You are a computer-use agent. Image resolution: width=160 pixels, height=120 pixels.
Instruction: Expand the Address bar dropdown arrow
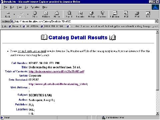[156, 21]
